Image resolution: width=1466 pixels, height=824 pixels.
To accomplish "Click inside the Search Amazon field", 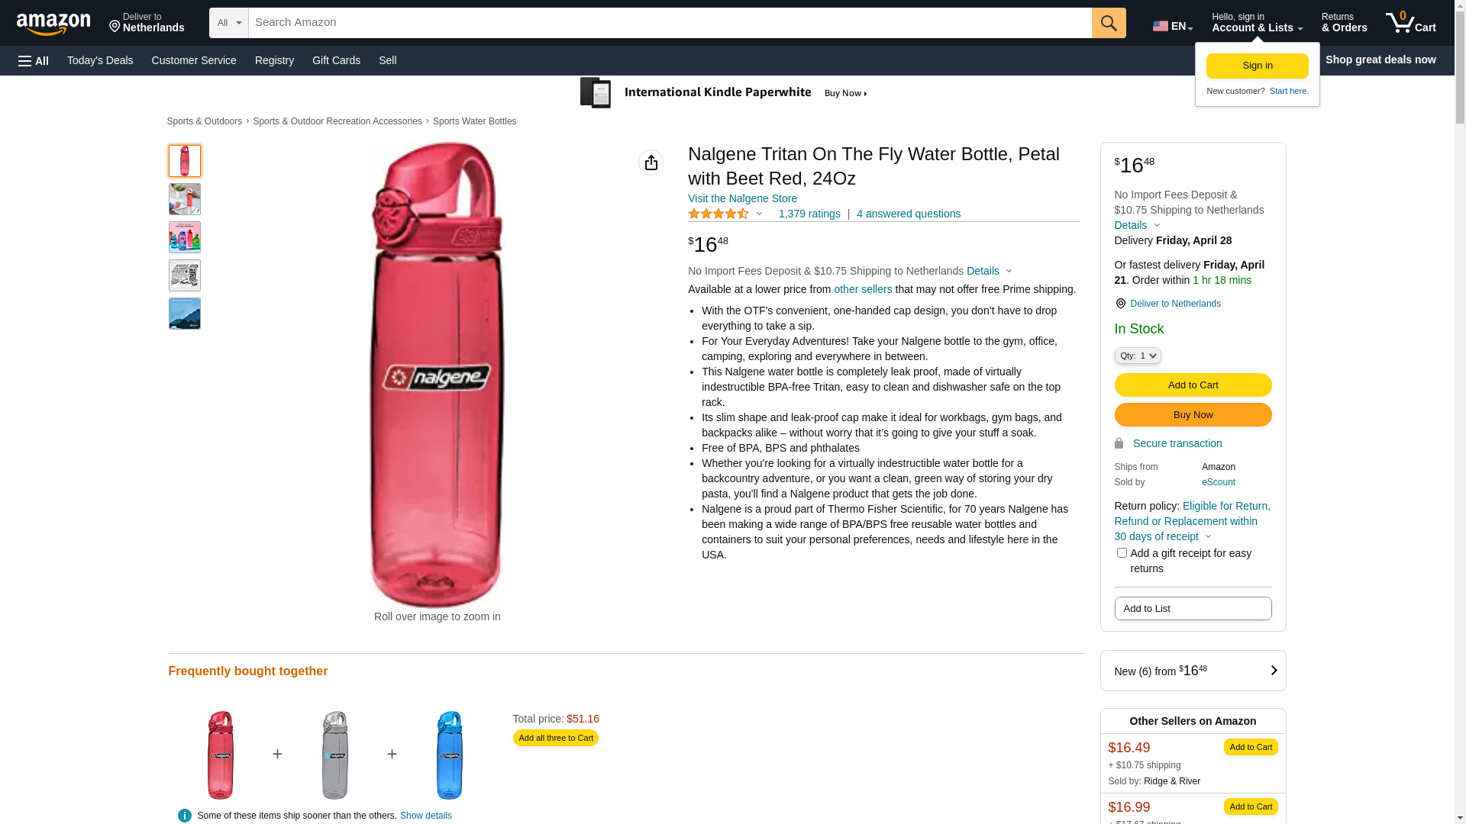I will pyautogui.click(x=670, y=23).
